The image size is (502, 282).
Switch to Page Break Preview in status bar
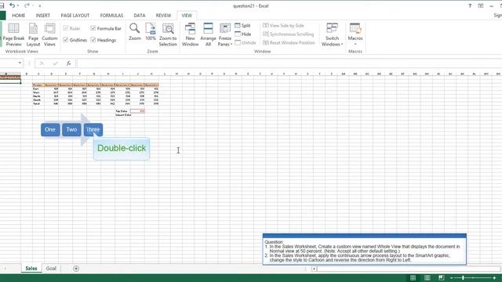coord(441,278)
